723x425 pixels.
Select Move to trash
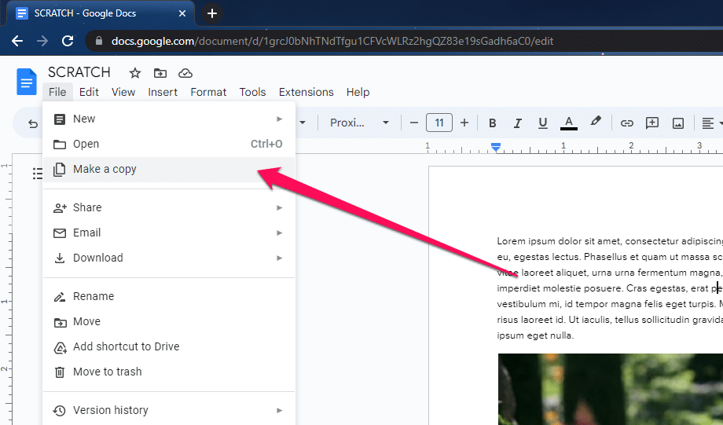coord(169,372)
